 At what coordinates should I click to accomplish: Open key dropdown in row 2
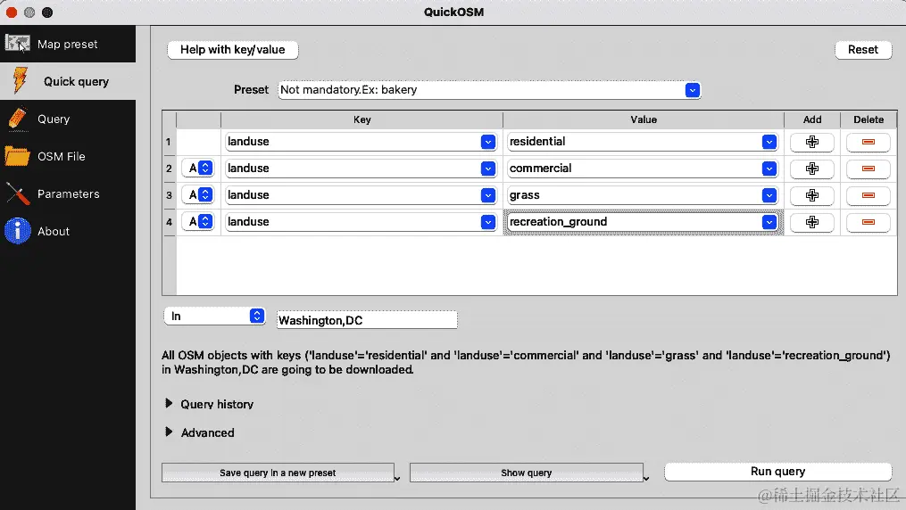point(487,169)
